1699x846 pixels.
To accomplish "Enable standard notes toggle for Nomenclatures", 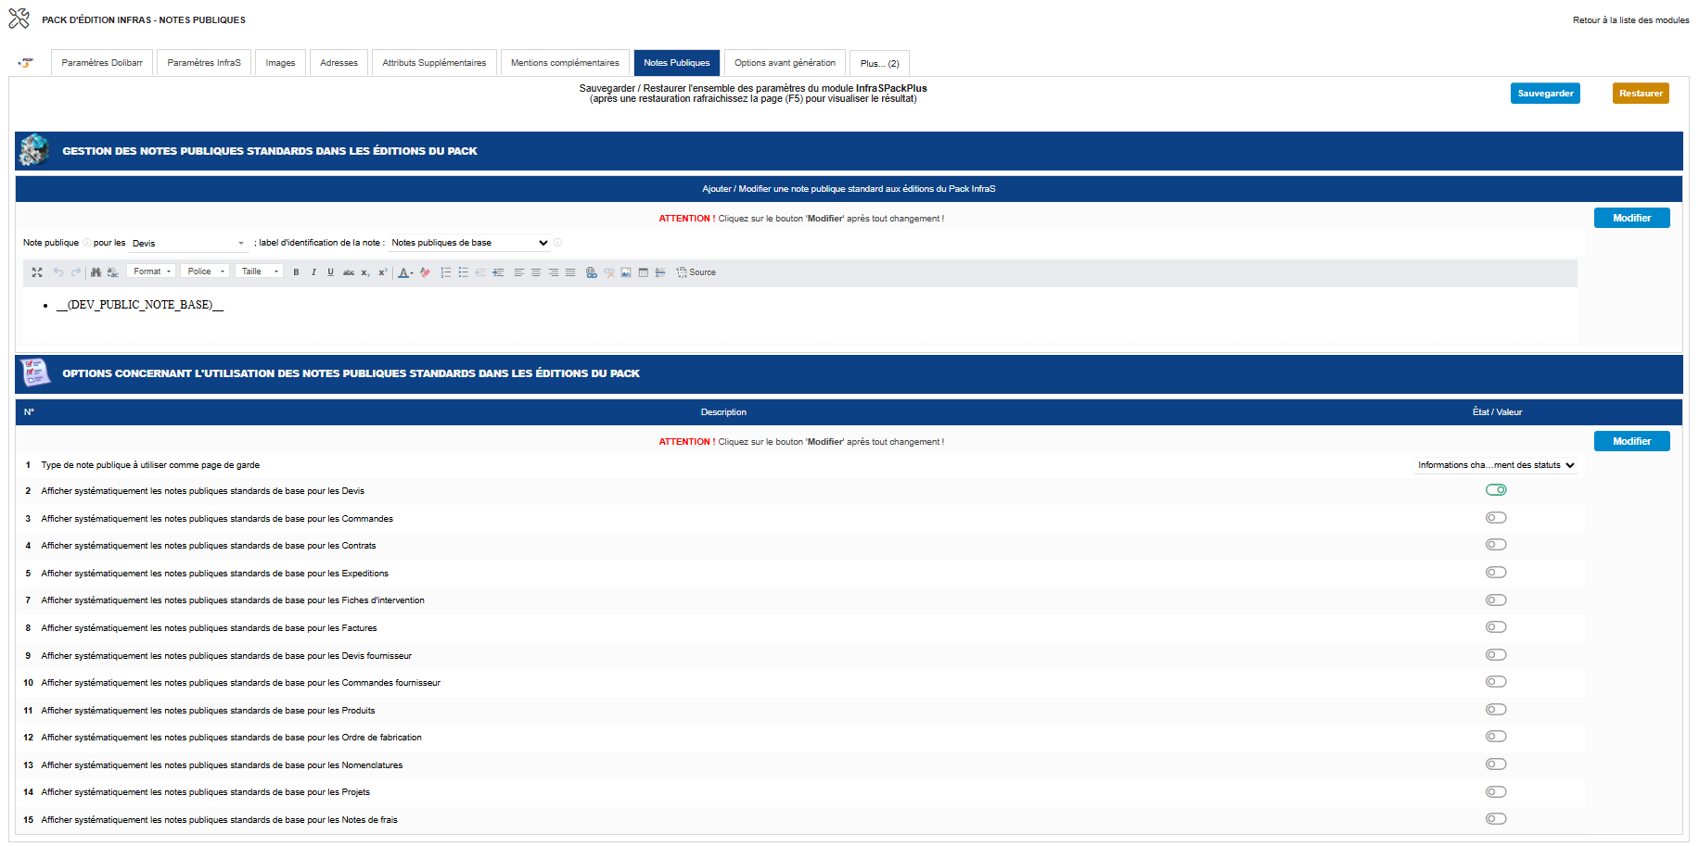I will pyautogui.click(x=1496, y=764).
